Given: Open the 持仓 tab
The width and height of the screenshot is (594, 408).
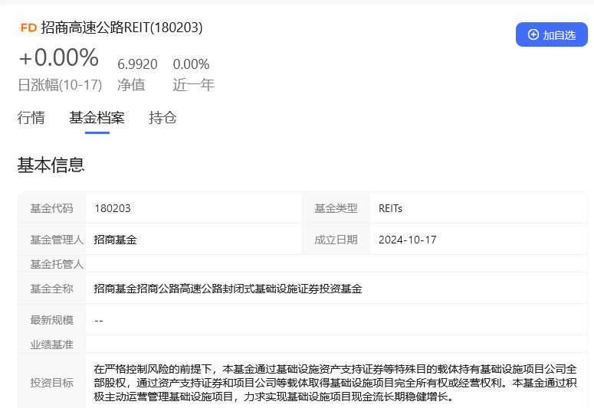Looking at the screenshot, I should [x=162, y=118].
